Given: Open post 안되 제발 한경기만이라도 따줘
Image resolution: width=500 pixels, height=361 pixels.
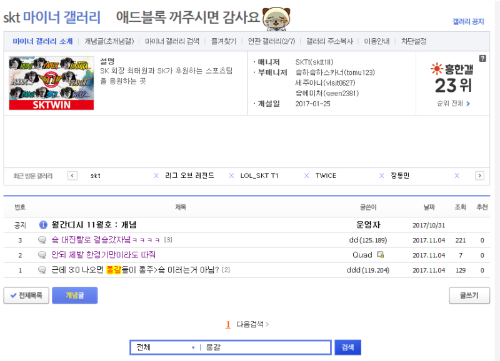Looking at the screenshot, I should [x=104, y=255].
